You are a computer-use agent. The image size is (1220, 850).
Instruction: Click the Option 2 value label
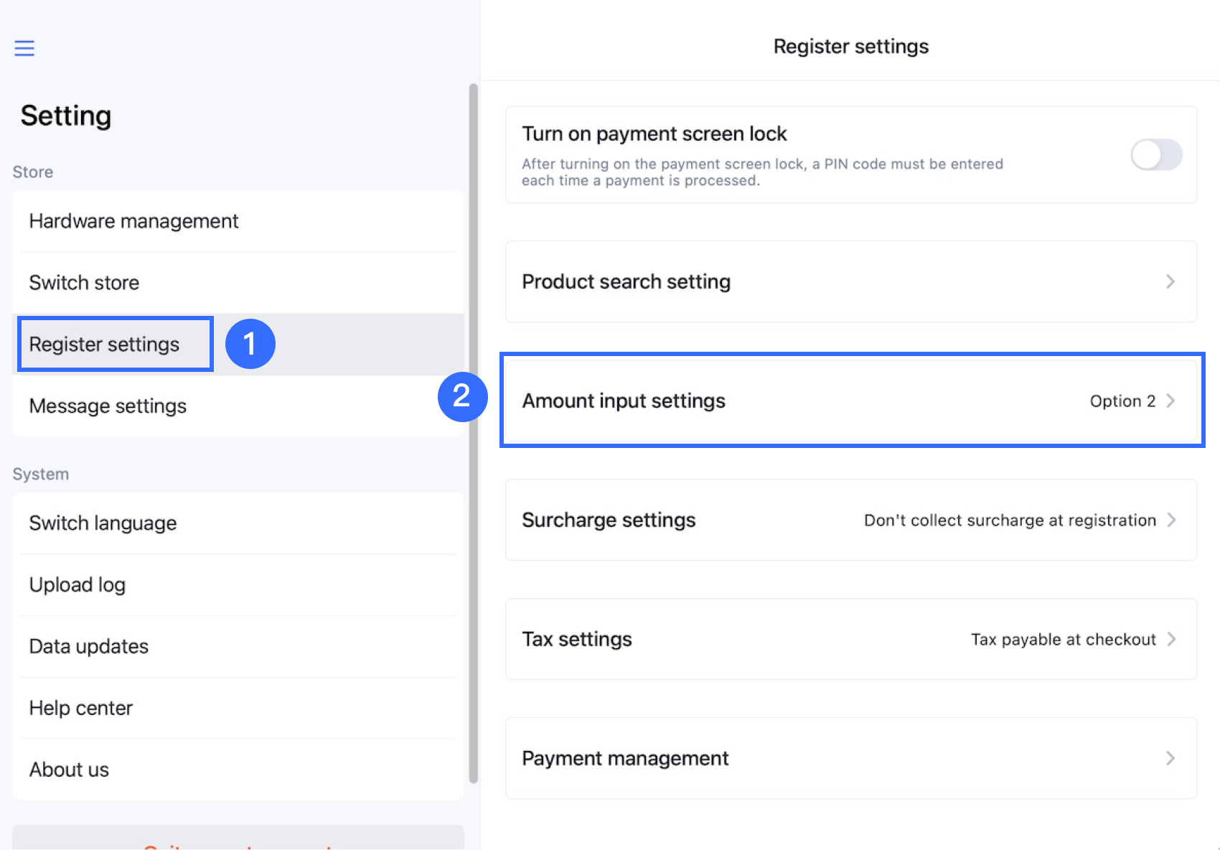pos(1122,401)
